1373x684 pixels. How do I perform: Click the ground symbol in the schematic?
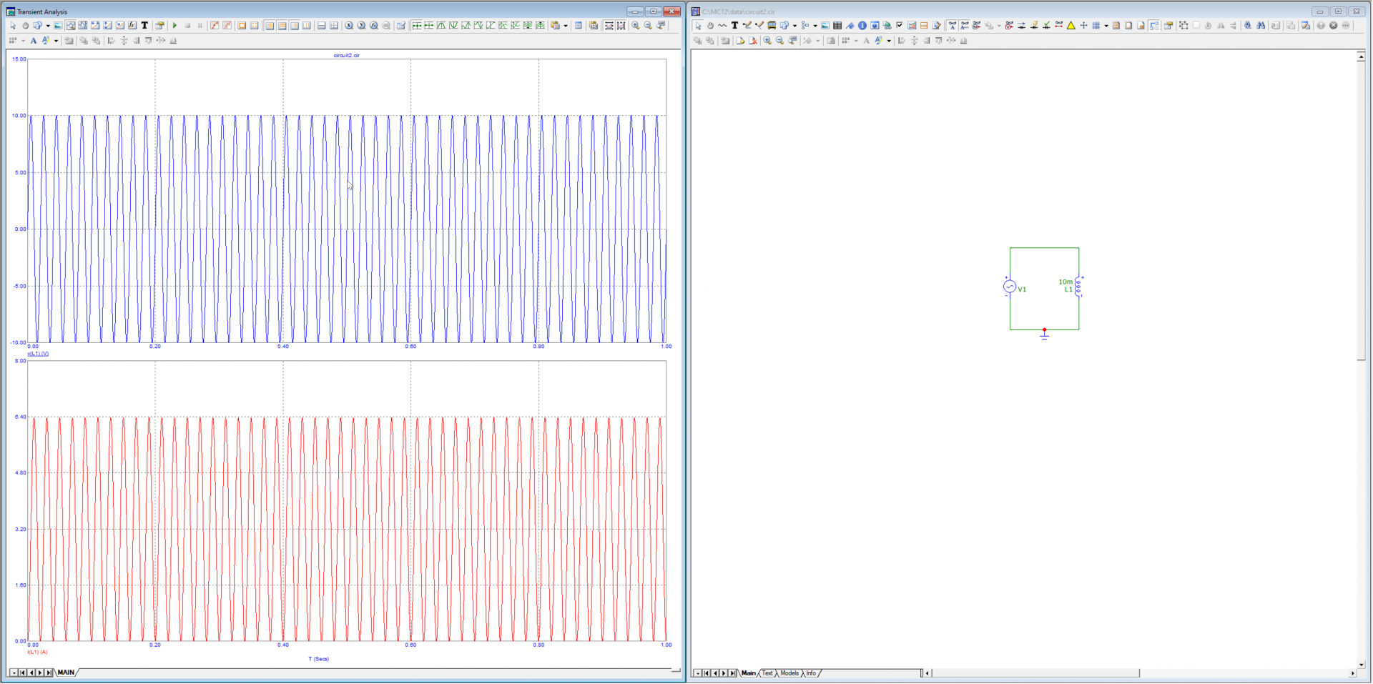click(x=1044, y=334)
